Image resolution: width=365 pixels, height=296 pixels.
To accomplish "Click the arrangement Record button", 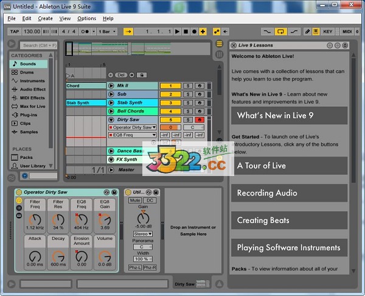I will point(193,31).
